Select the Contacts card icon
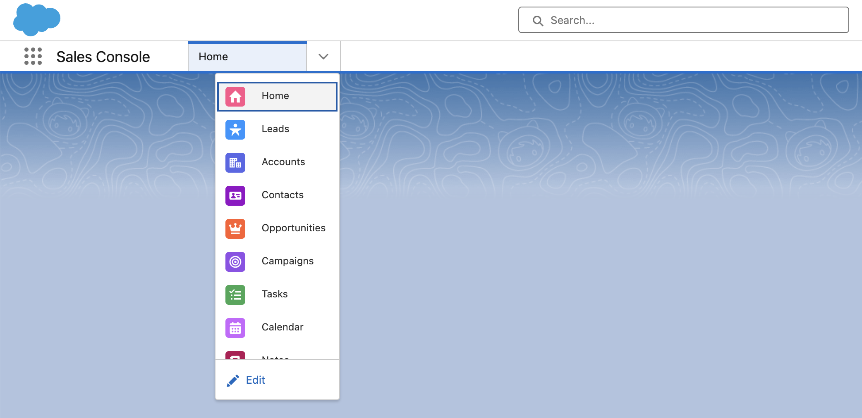 click(235, 195)
